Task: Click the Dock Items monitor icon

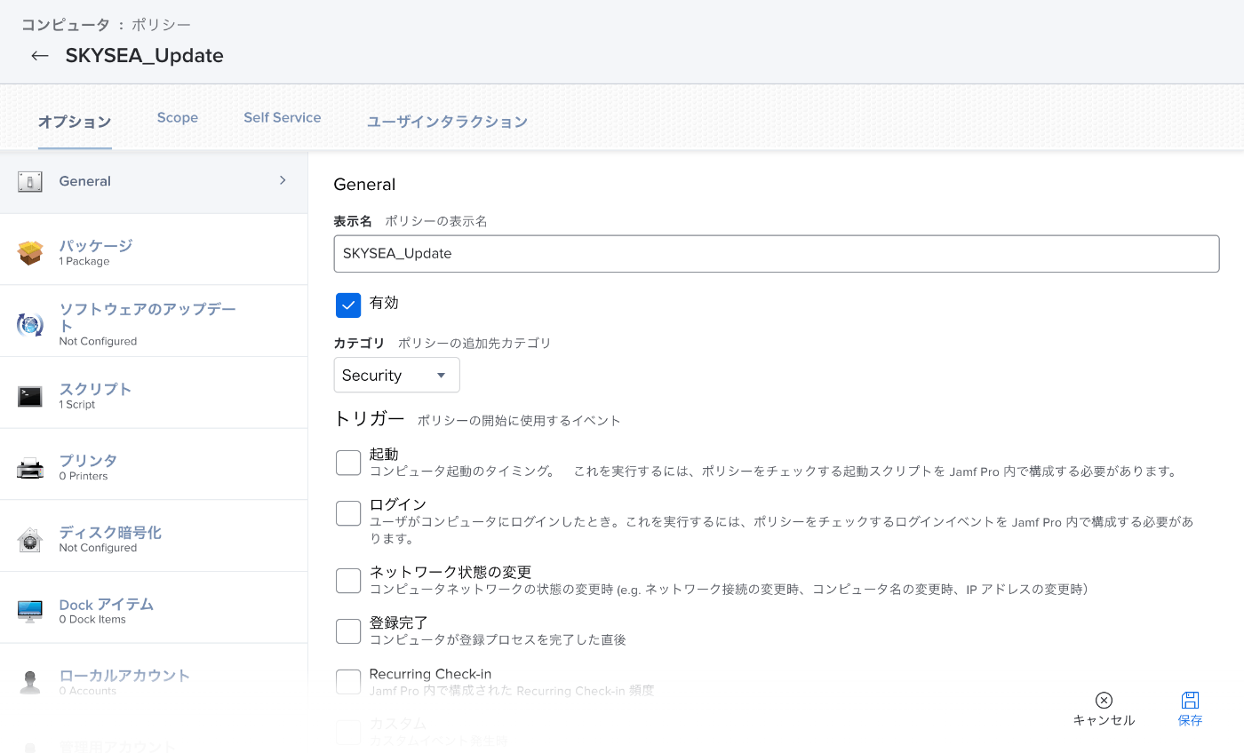Action: pyautogui.click(x=30, y=612)
